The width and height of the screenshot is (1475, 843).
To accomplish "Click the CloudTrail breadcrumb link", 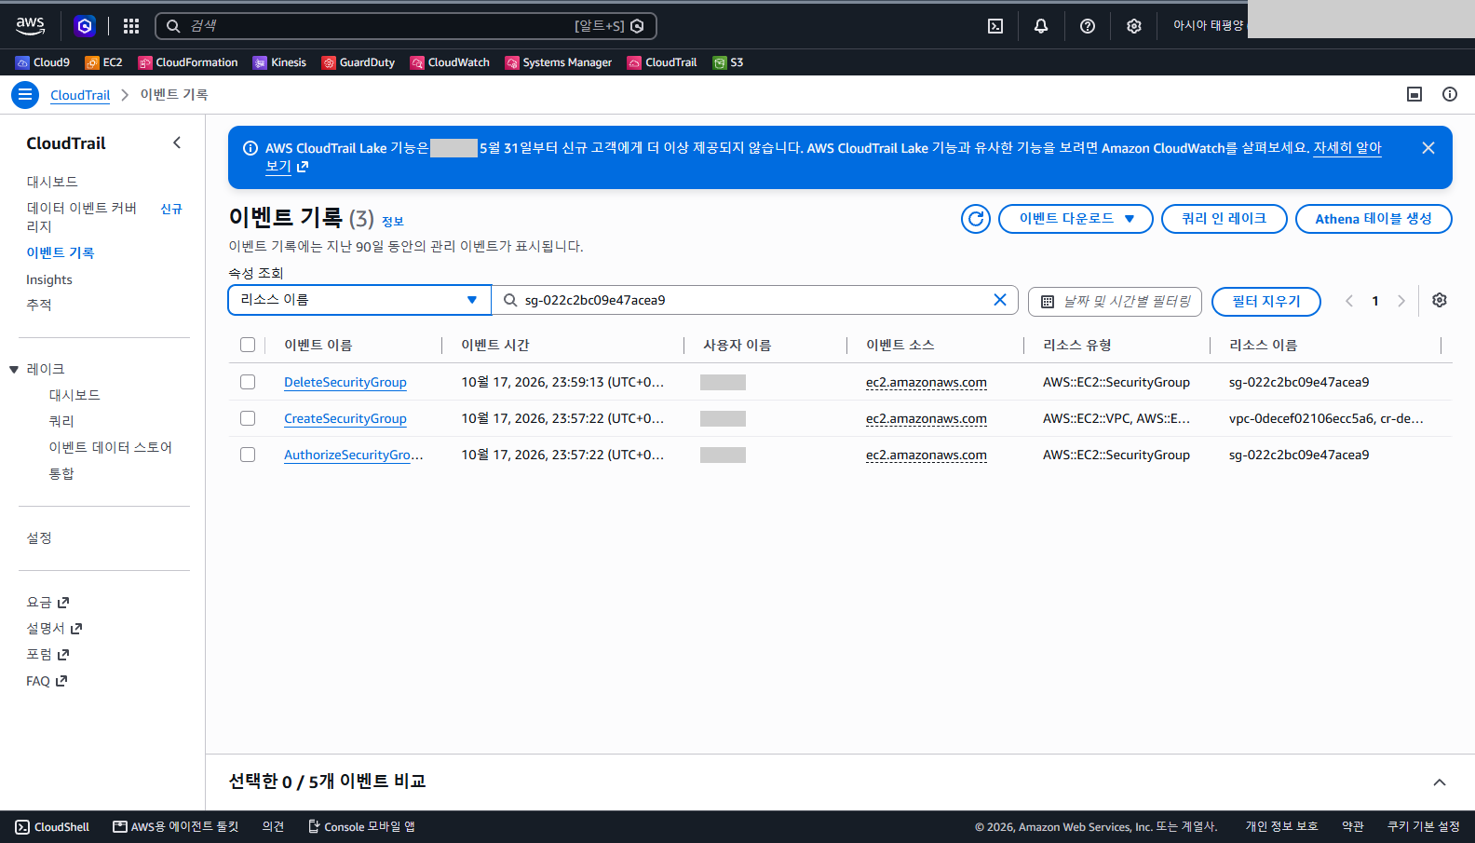I will coord(80,95).
